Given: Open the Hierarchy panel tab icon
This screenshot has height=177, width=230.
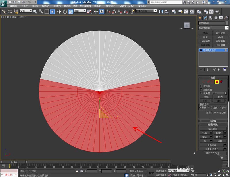Looking at the screenshot, I should click(210, 18).
